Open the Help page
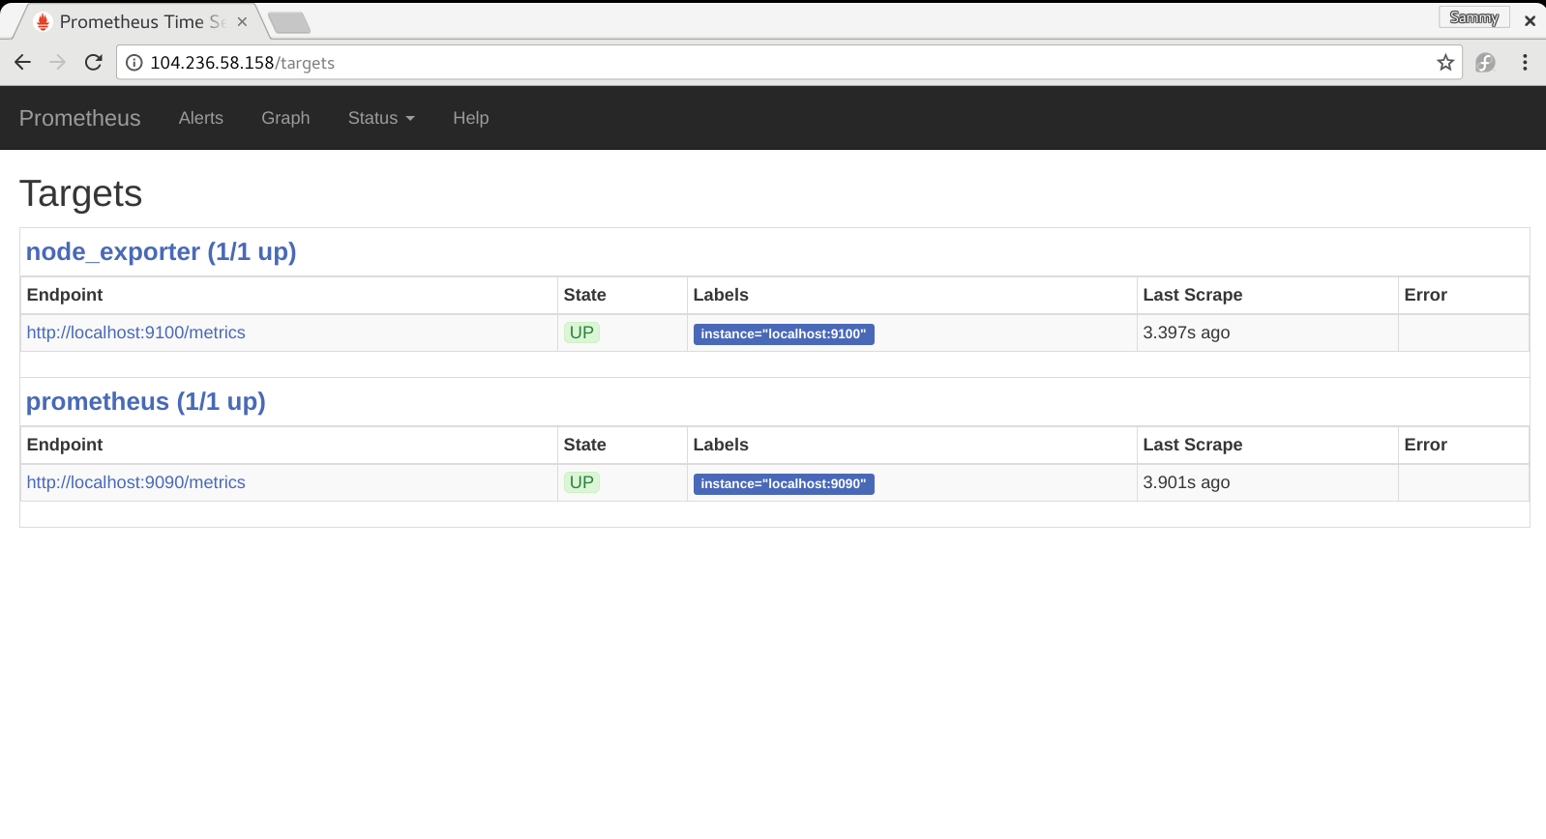Viewport: 1546px width, 839px height. [471, 118]
